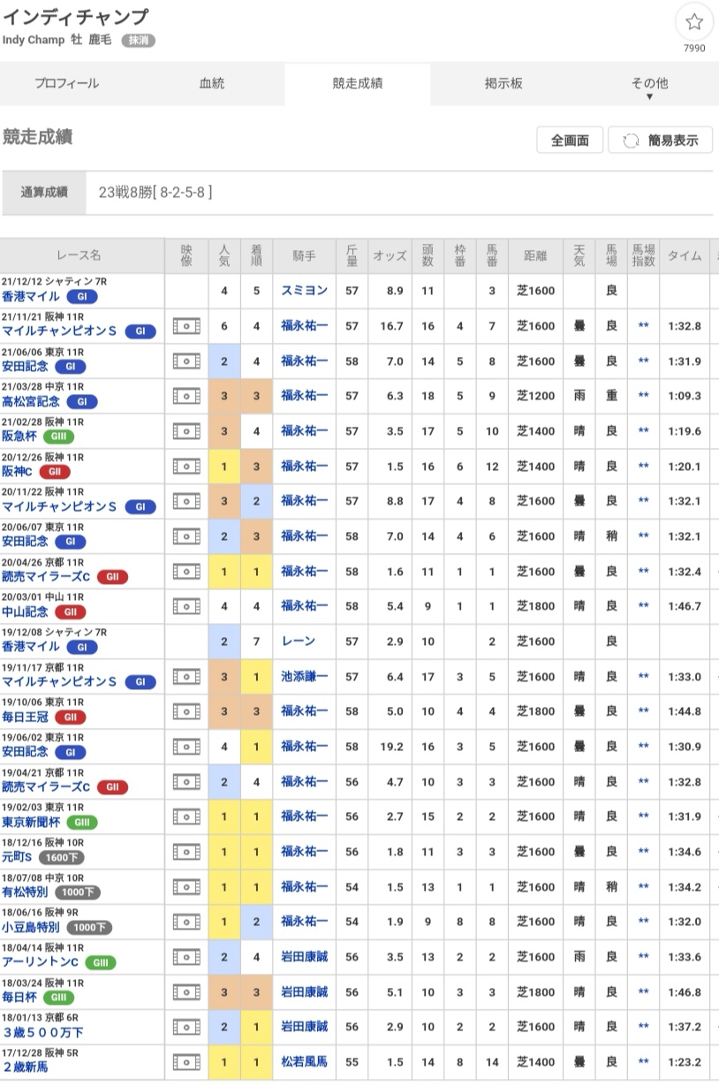The image size is (719, 1086).
Task: Play the 20/12/26 Hanshin C race video
Action: click(x=186, y=466)
